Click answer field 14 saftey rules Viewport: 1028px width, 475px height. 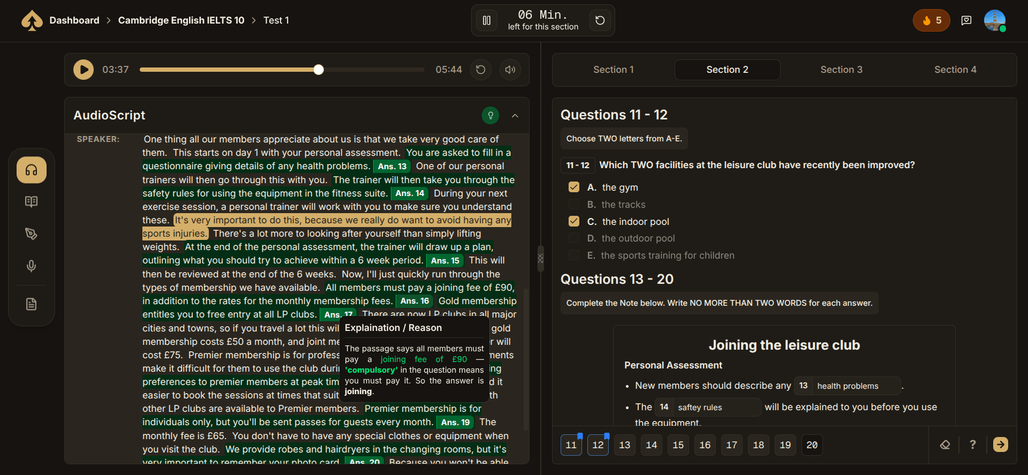(x=708, y=407)
